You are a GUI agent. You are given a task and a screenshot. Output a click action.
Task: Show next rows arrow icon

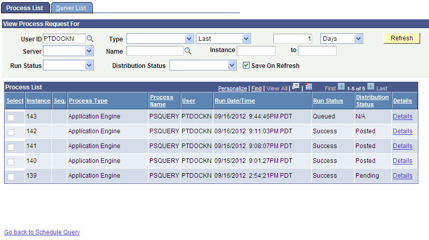pyautogui.click(x=371, y=87)
